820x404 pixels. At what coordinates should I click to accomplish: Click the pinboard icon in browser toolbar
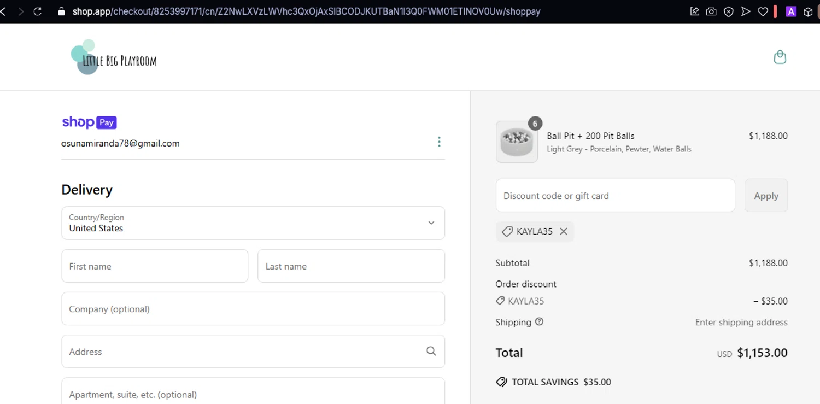(x=695, y=11)
